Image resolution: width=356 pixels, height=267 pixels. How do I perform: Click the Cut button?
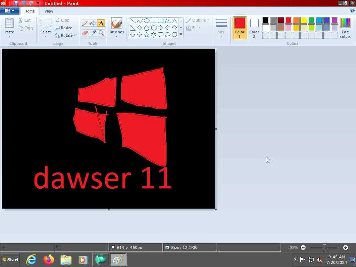pos(25,20)
